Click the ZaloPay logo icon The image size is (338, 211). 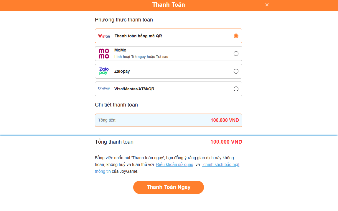pos(104,71)
